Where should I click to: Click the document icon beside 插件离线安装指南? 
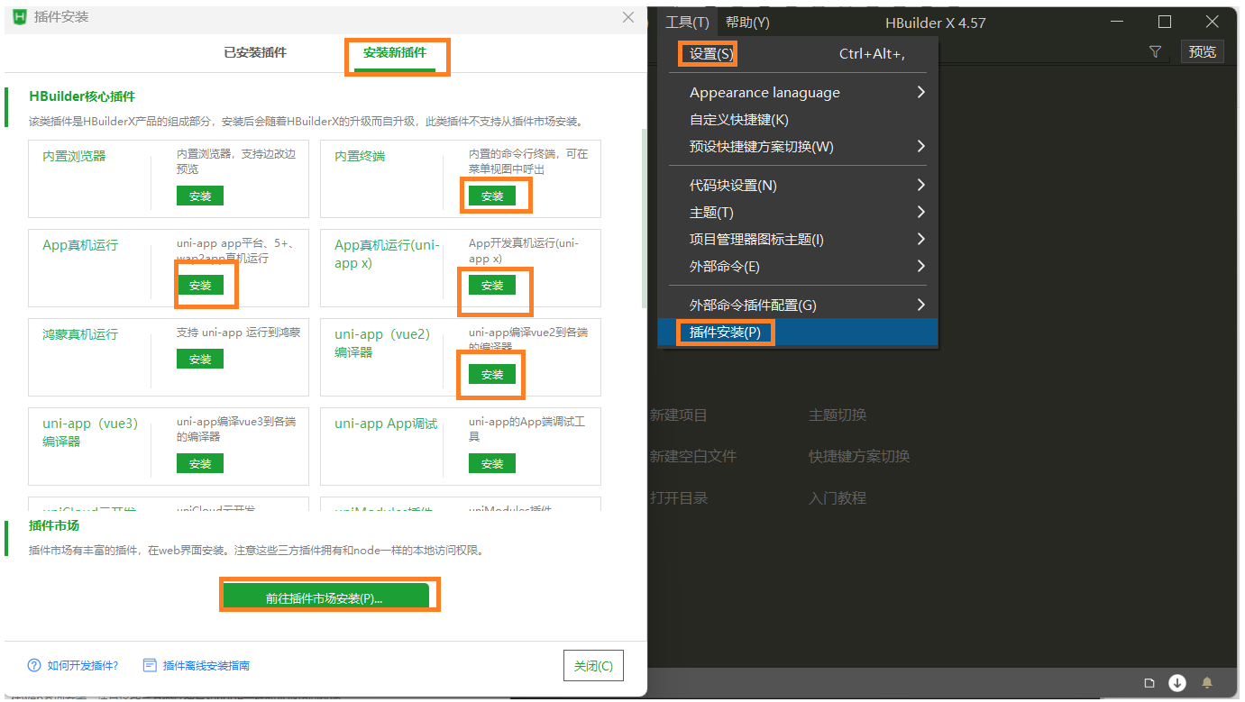pyautogui.click(x=150, y=665)
